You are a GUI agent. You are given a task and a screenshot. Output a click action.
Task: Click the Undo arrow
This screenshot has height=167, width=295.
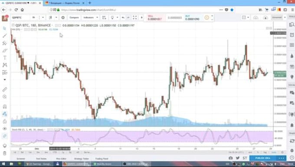(x=123, y=17)
